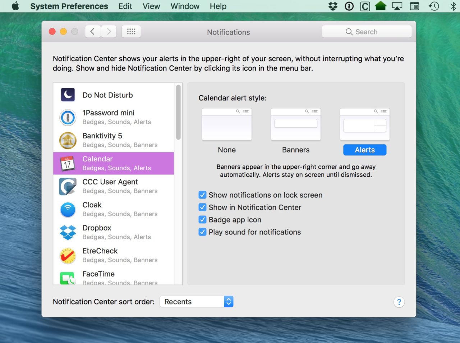
Task: Uncheck Badge app icon
Action: pos(203,220)
